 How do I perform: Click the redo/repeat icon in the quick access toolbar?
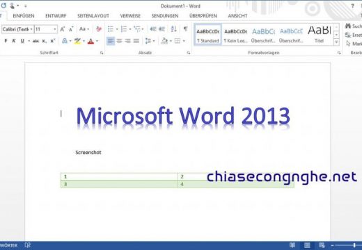pos(3,6)
